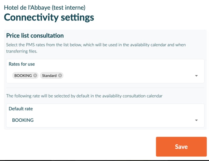Click the Hotel de l'Abbaye property name
This screenshot has width=209, height=161.
(27, 7)
